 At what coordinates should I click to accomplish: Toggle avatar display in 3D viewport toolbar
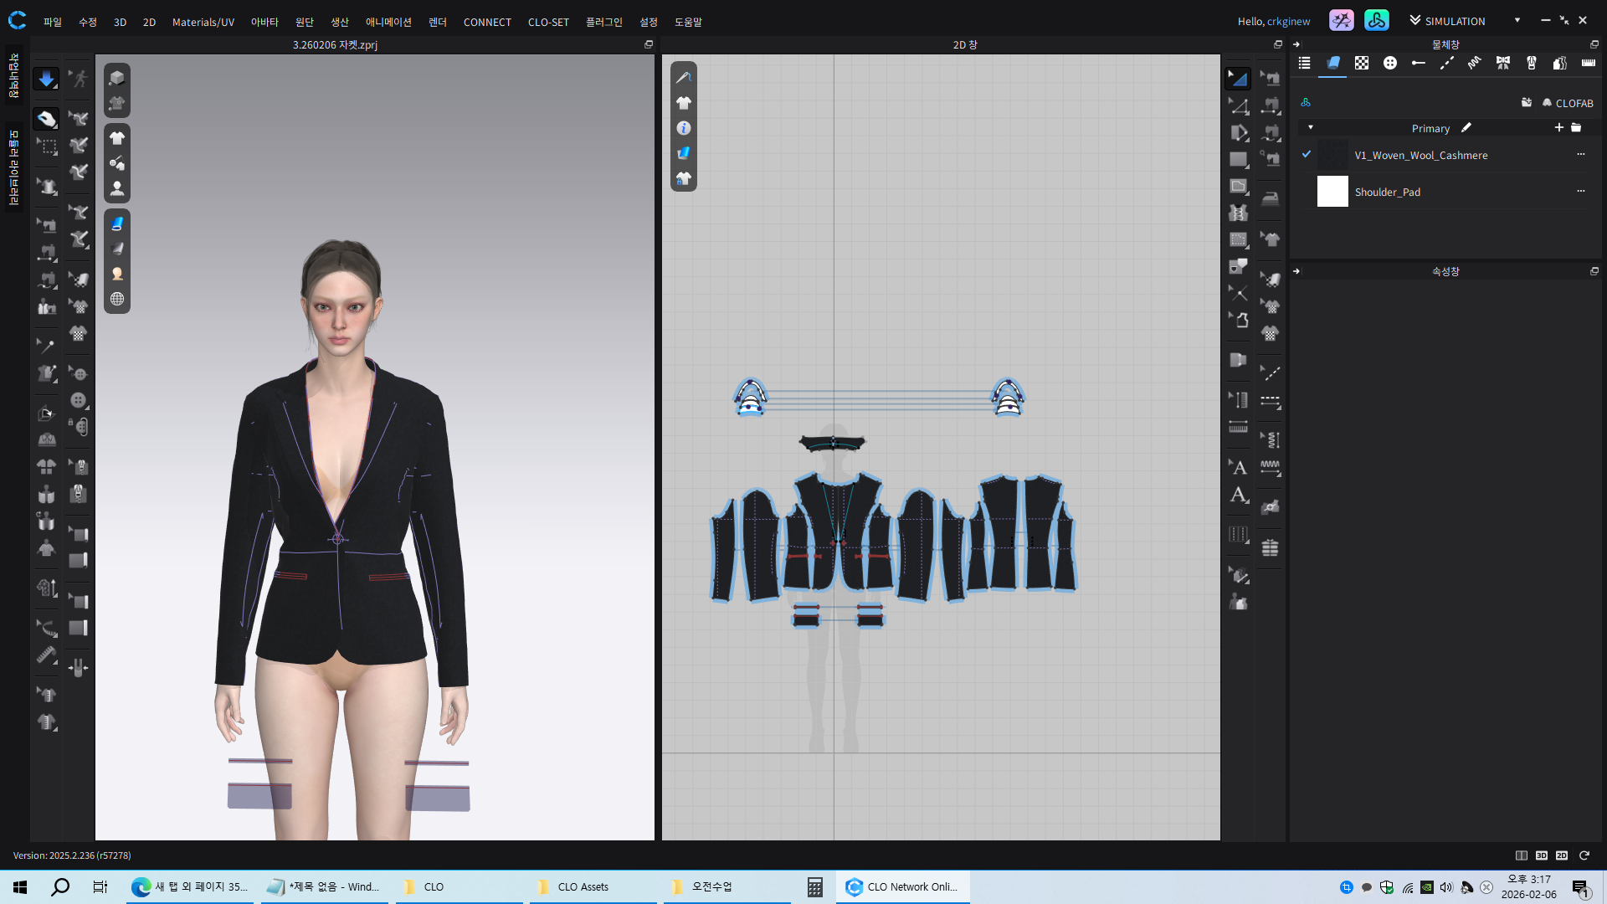coord(117,189)
